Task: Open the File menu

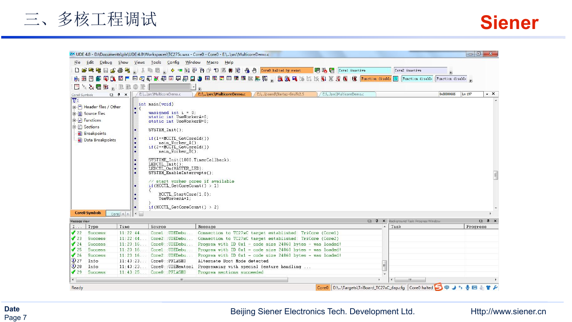Action: pos(77,63)
